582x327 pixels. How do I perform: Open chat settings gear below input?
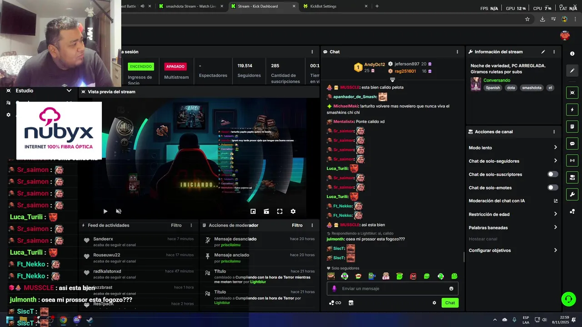434,303
